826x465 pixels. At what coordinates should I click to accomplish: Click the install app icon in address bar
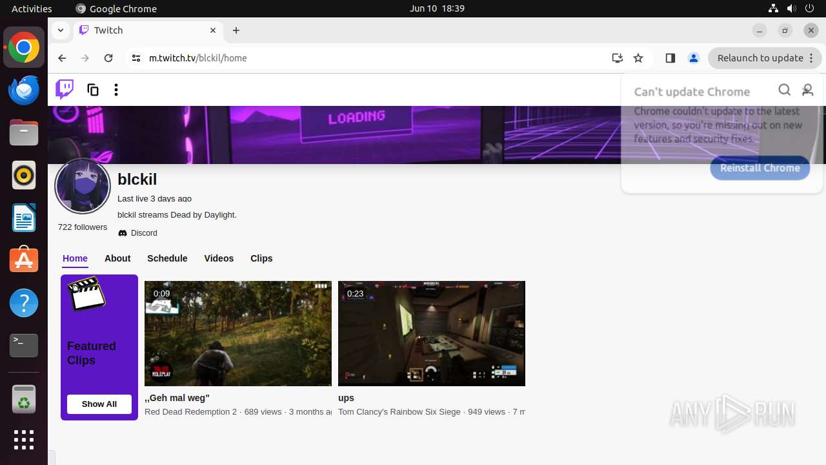618,58
